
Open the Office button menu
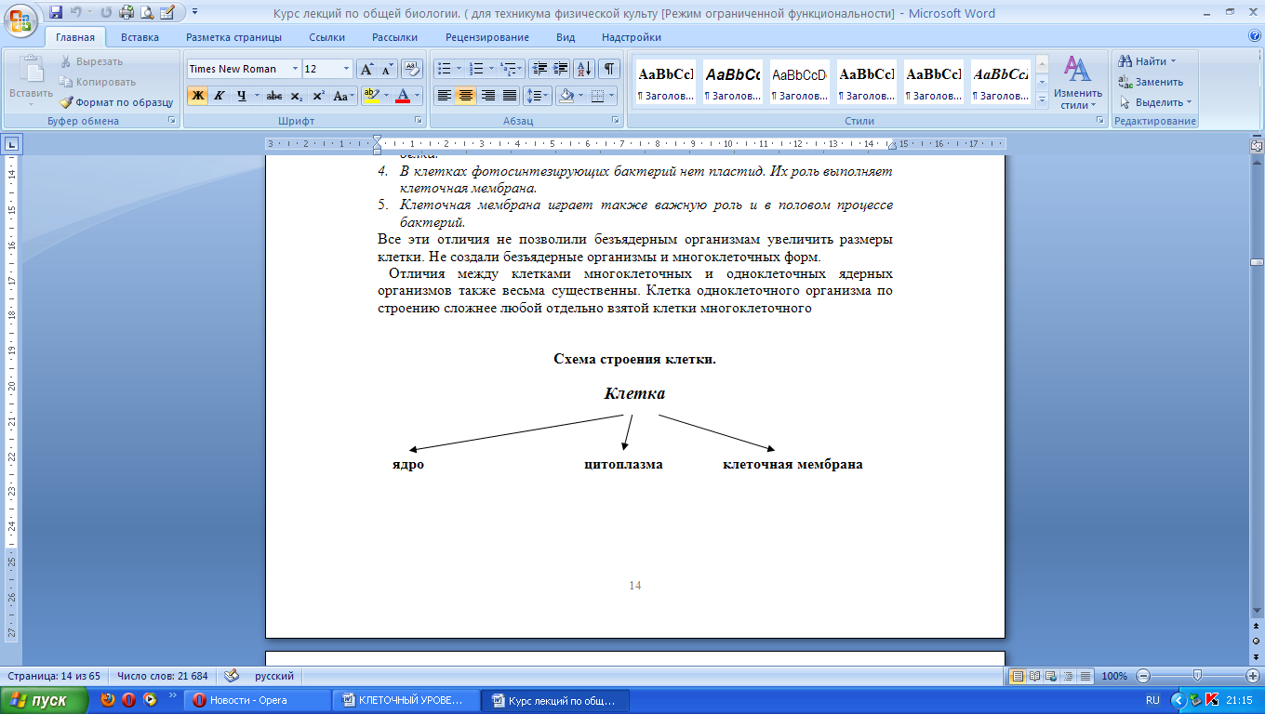pos(21,20)
